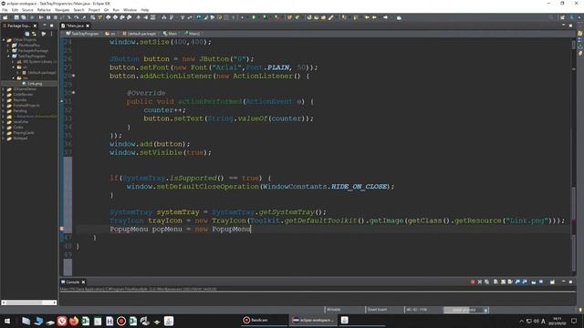Viewport: 584px width, 328px height.
Task: Select default package in Package Explorer
Action: click(38, 73)
